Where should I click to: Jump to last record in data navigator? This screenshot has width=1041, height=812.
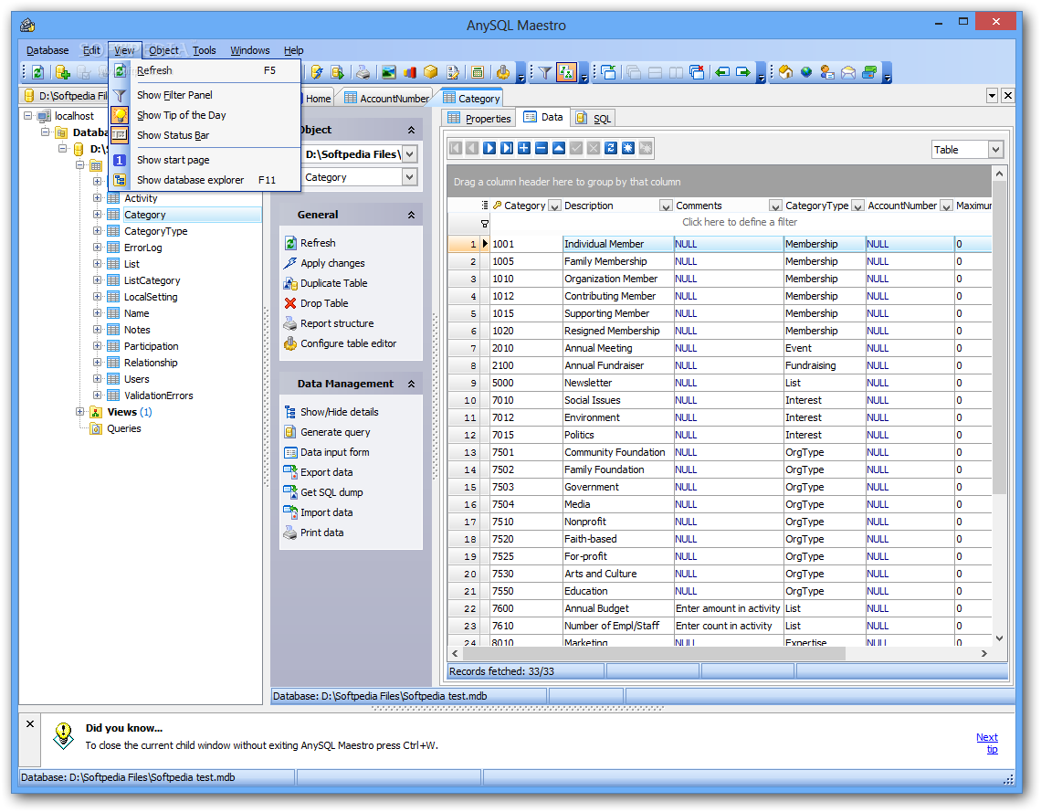[507, 148]
